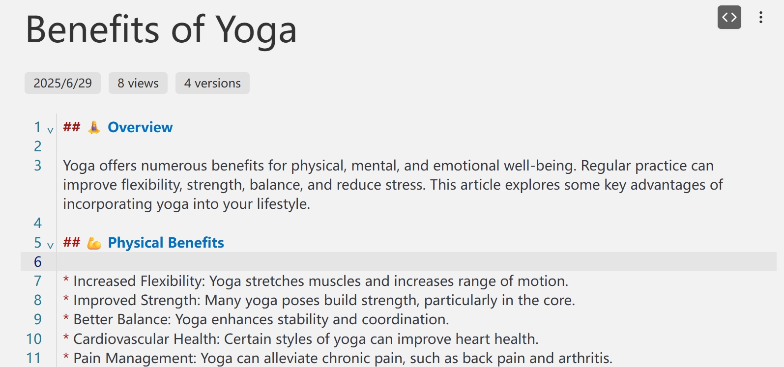Collapse the Overview section fold arrow
This screenshot has width=784, height=367.
[x=50, y=130]
